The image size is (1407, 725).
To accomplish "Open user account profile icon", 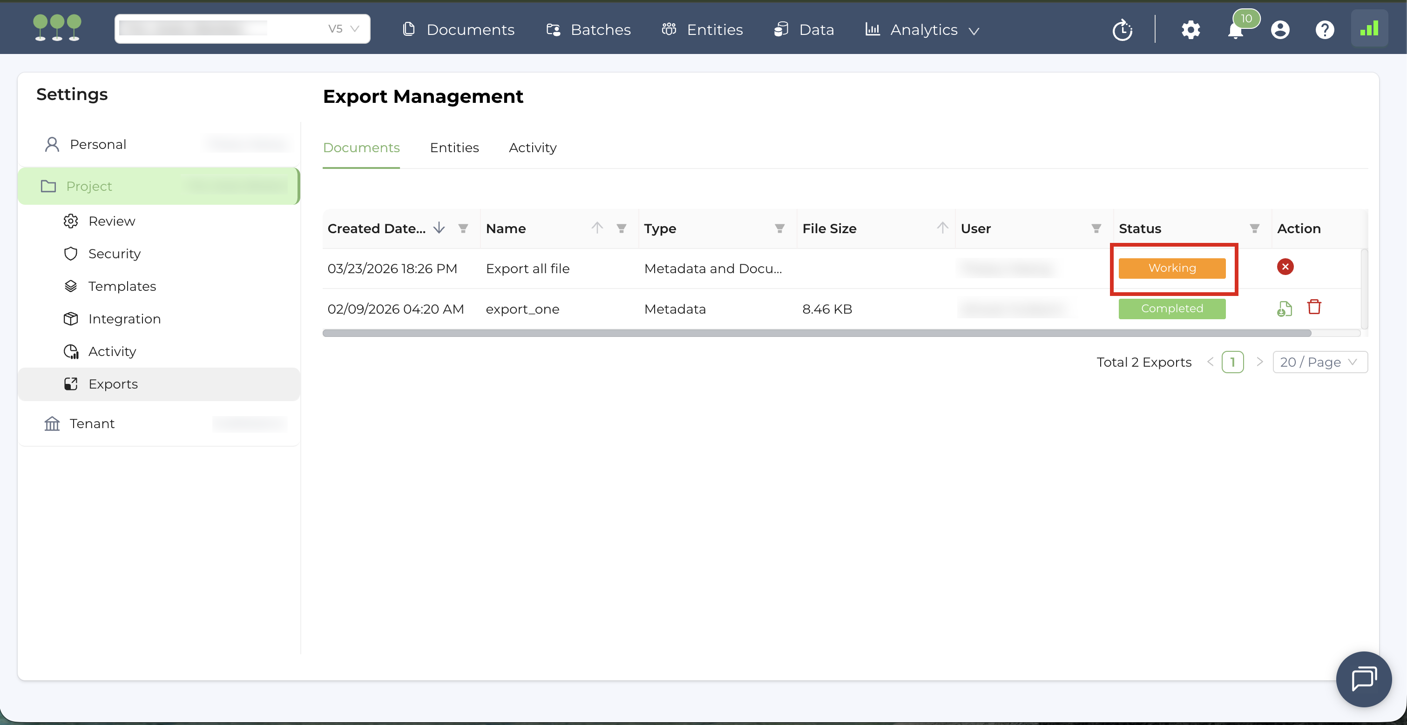I will [x=1280, y=30].
